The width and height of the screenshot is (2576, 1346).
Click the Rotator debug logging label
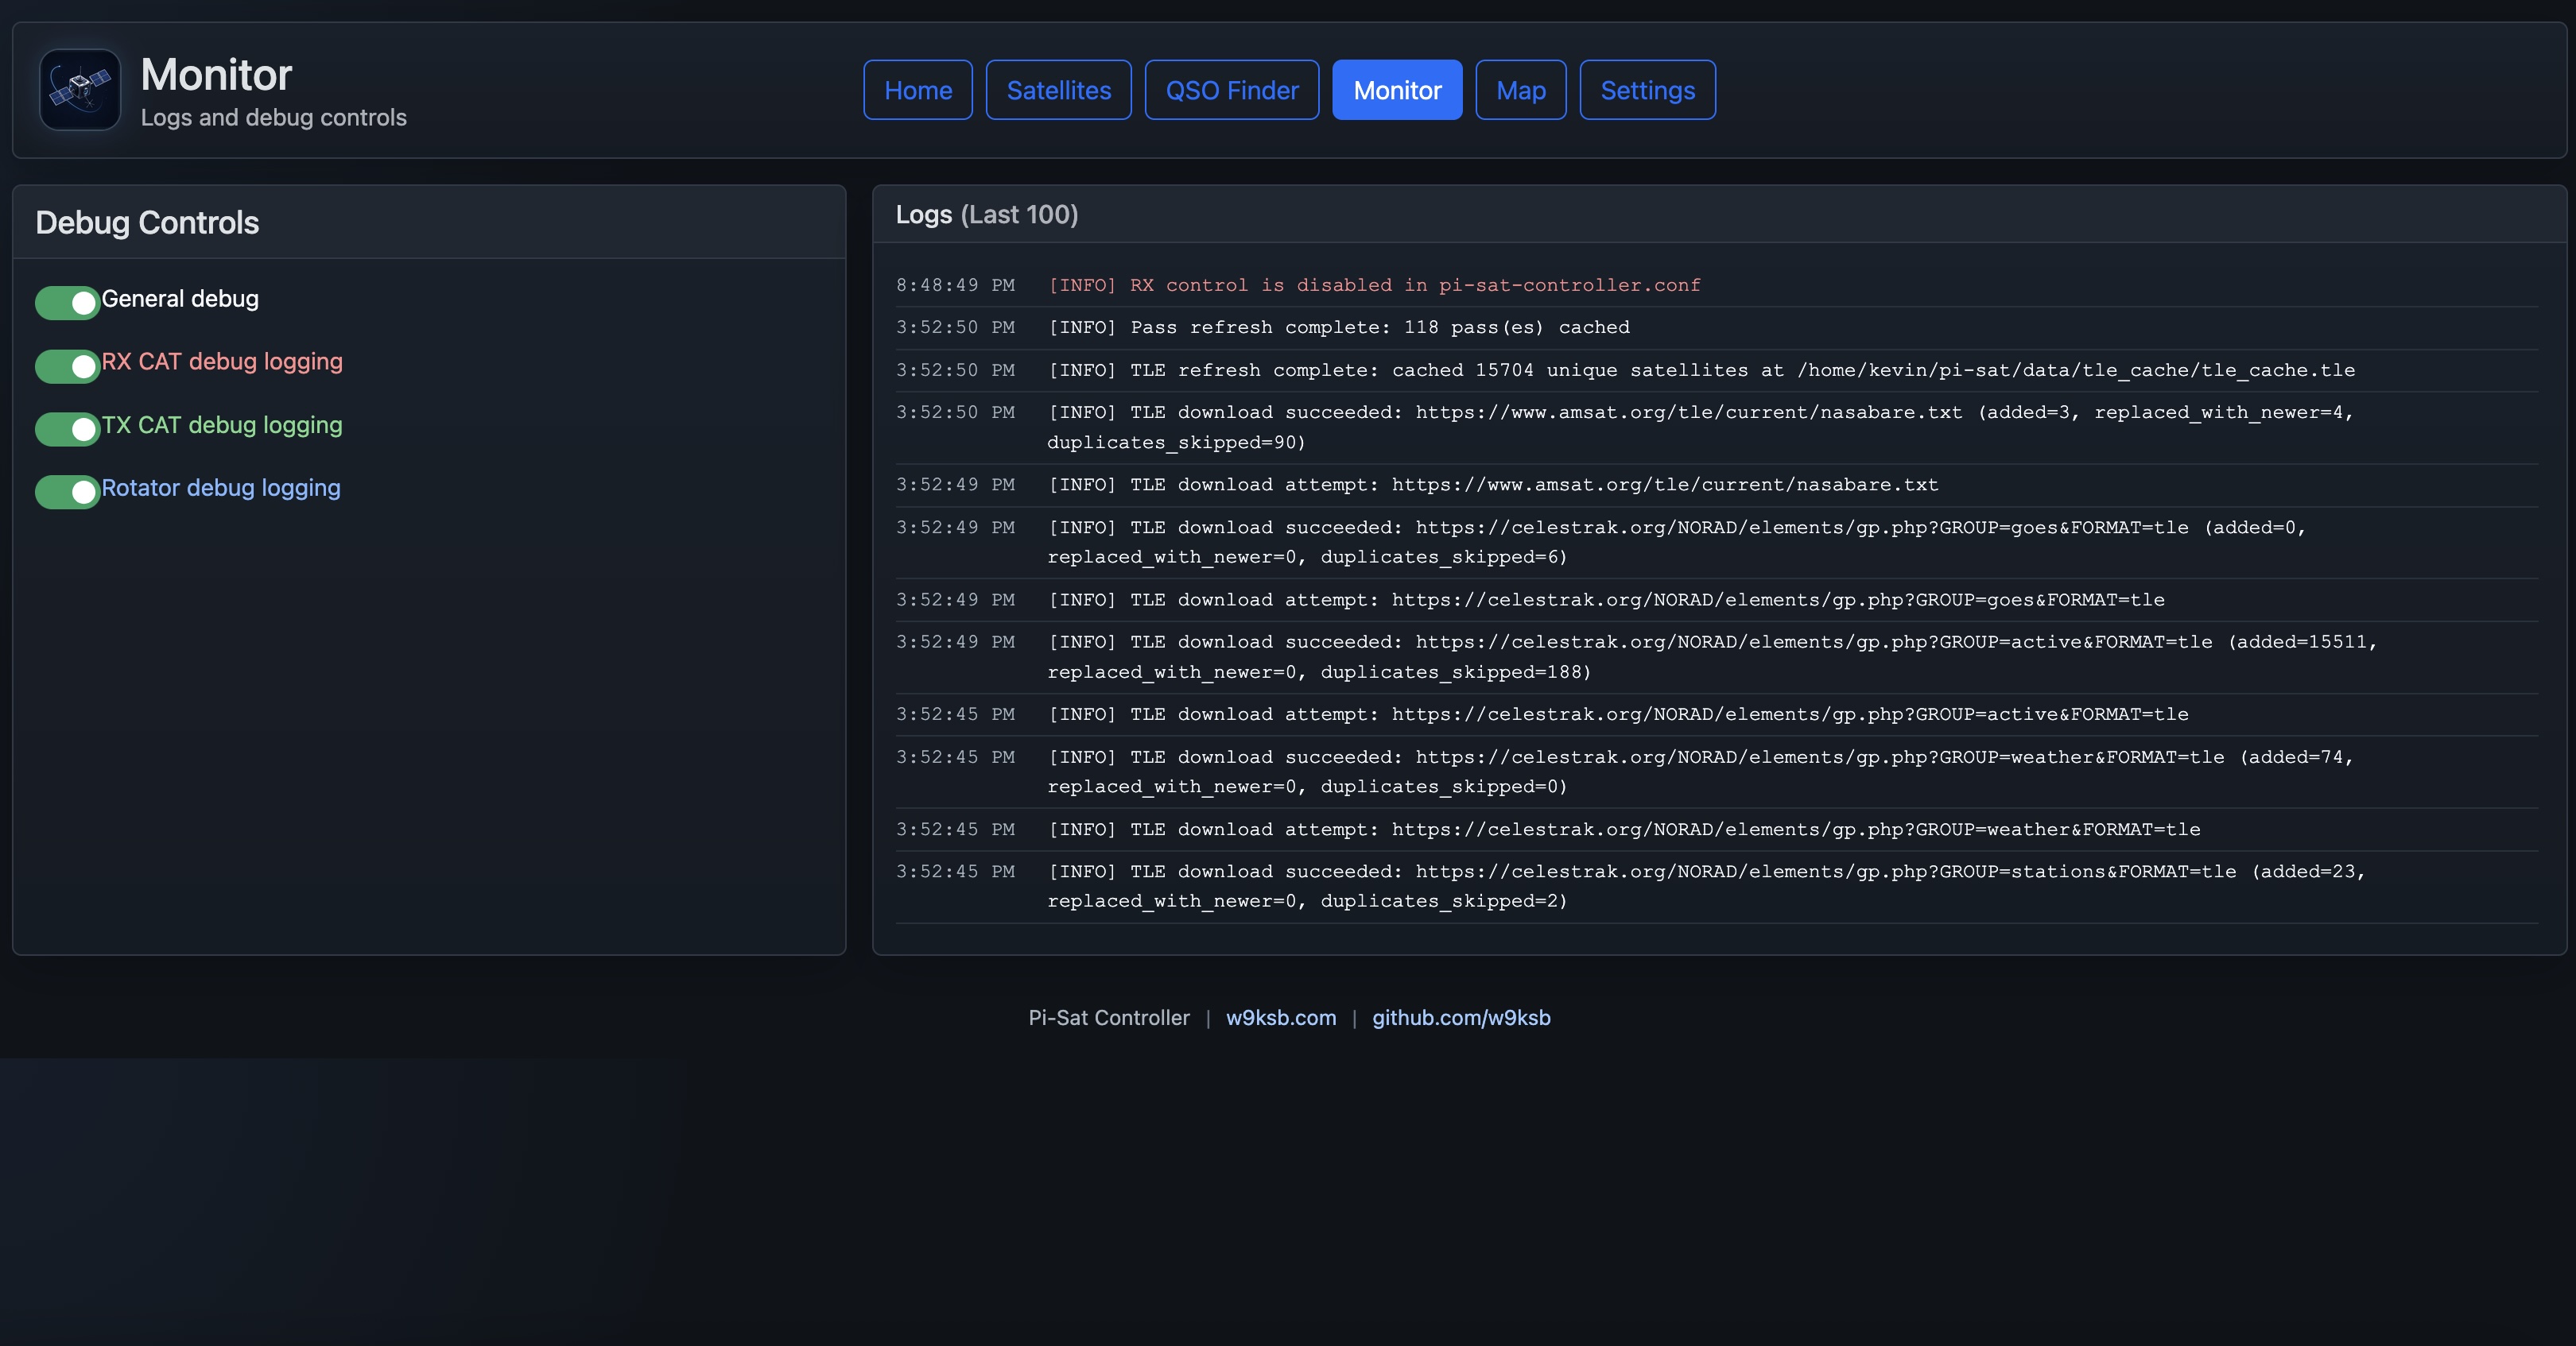click(x=221, y=488)
